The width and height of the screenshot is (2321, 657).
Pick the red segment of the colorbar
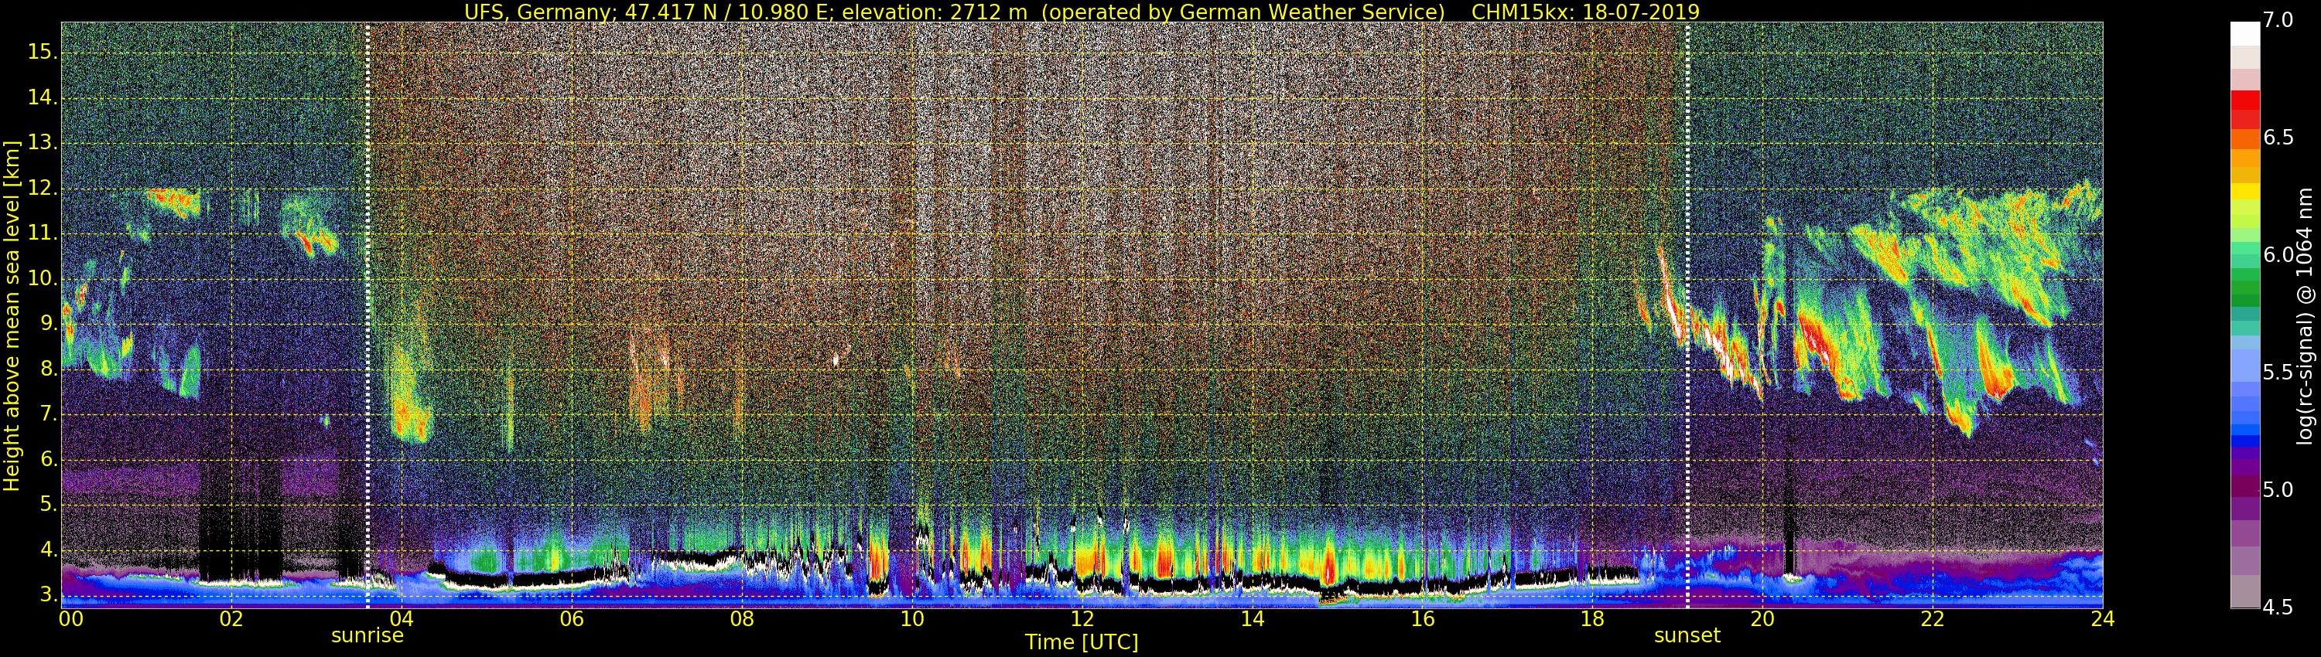tap(2244, 108)
